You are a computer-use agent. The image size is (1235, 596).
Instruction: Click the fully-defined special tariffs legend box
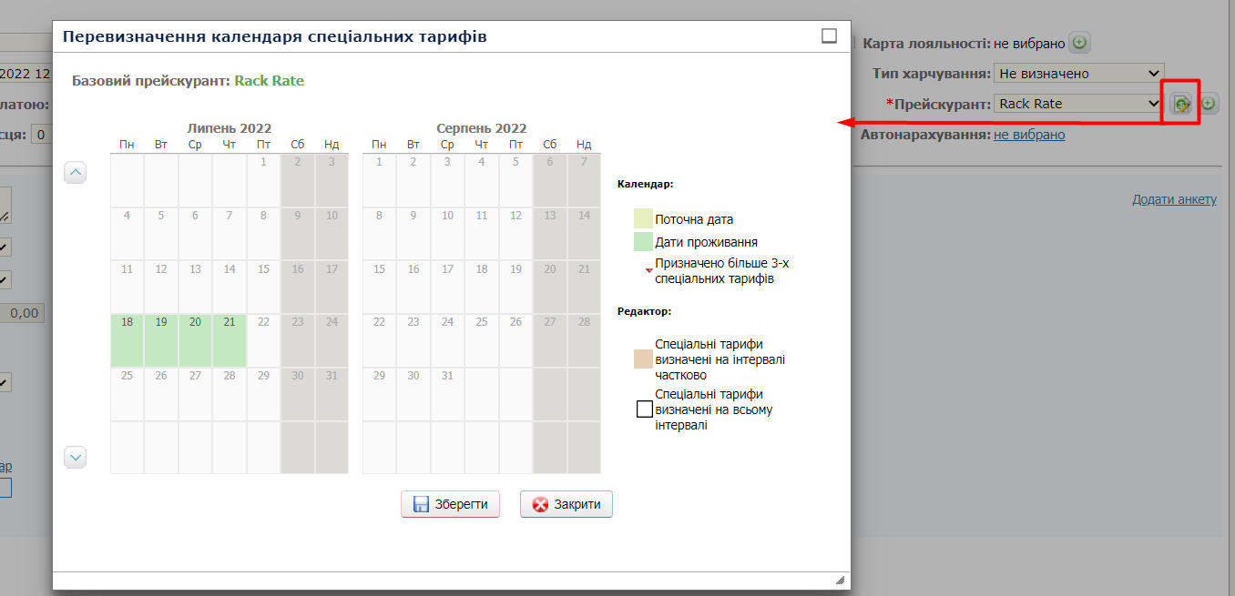pyautogui.click(x=644, y=409)
